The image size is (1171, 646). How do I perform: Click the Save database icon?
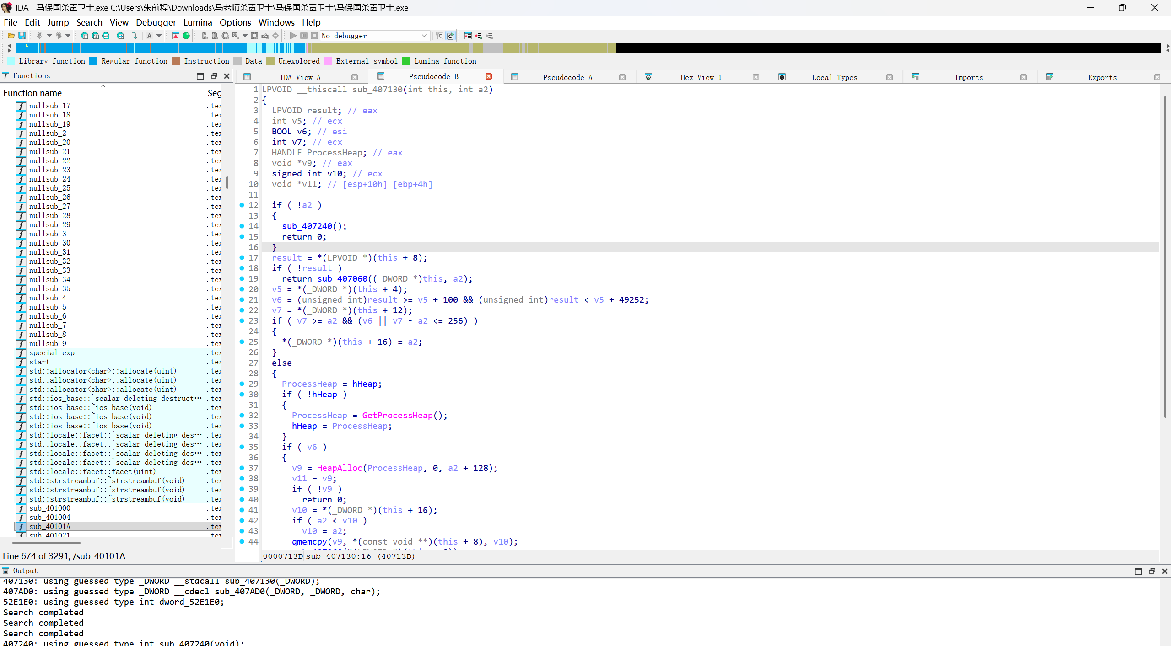tap(22, 36)
